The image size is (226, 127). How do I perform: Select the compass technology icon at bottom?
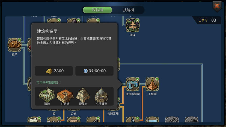[x=132, y=120]
